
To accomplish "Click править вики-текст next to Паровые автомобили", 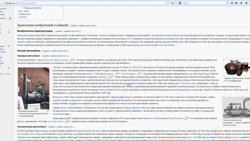I will pyautogui.click(x=59, y=56).
